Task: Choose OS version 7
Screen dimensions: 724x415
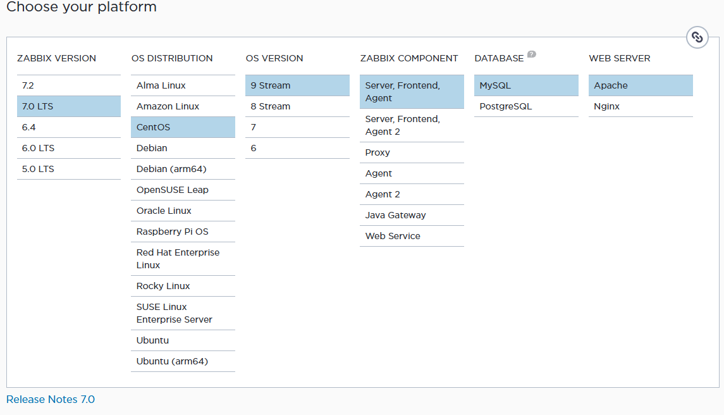Action: [297, 127]
